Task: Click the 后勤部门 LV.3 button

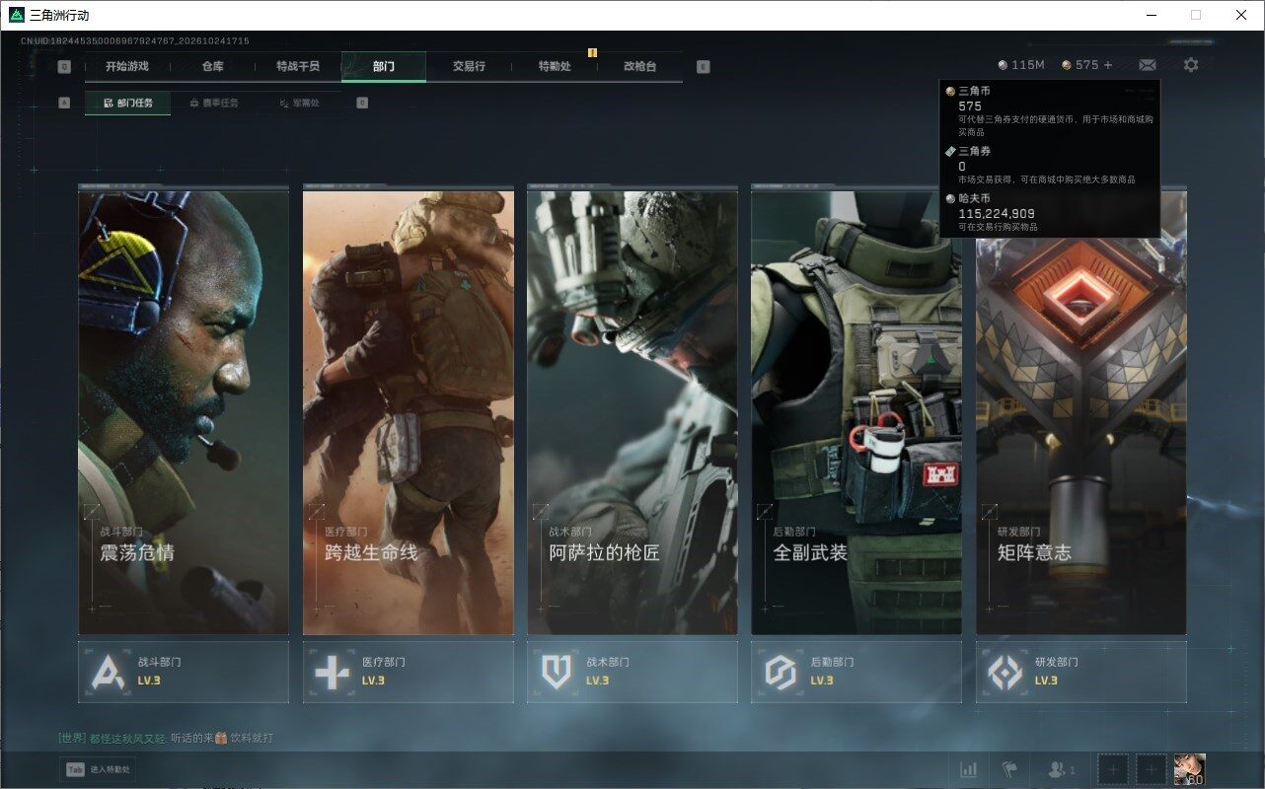Action: click(x=856, y=673)
